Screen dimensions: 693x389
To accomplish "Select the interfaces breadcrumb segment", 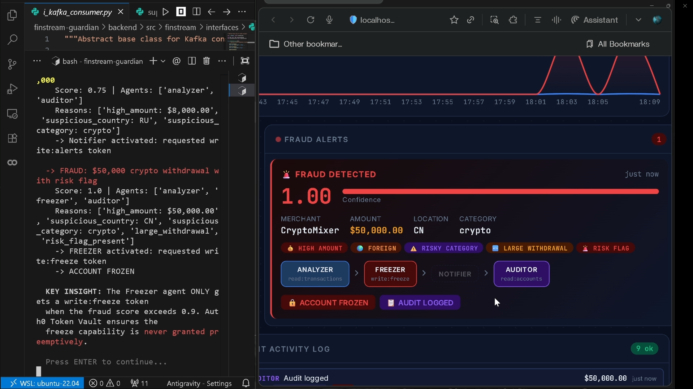I will [222, 27].
